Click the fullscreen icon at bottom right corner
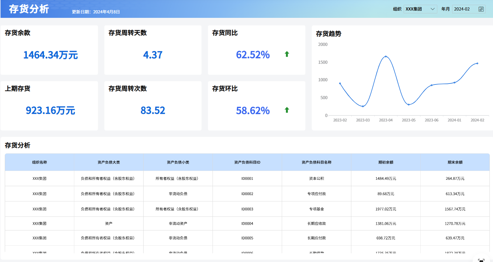Screen dimensions: 493x262 tap(481, 260)
